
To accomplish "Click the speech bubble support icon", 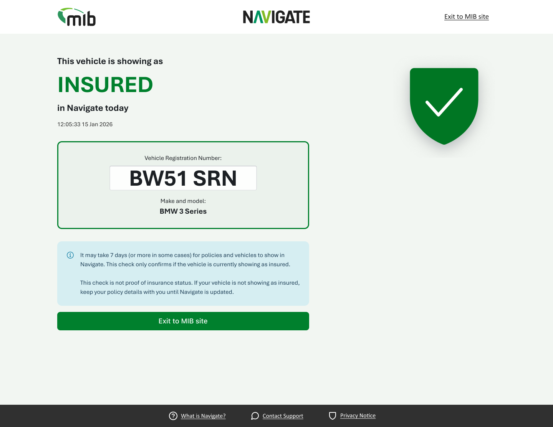I will (255, 416).
